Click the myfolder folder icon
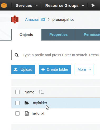 click(27, 103)
